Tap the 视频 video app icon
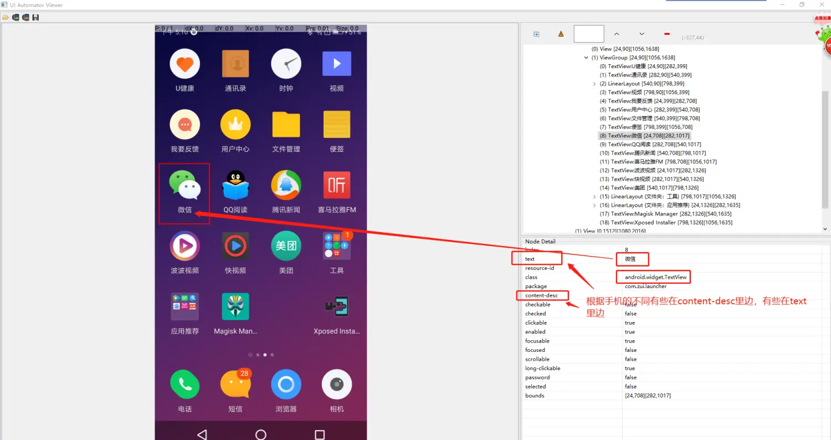 pyautogui.click(x=337, y=64)
